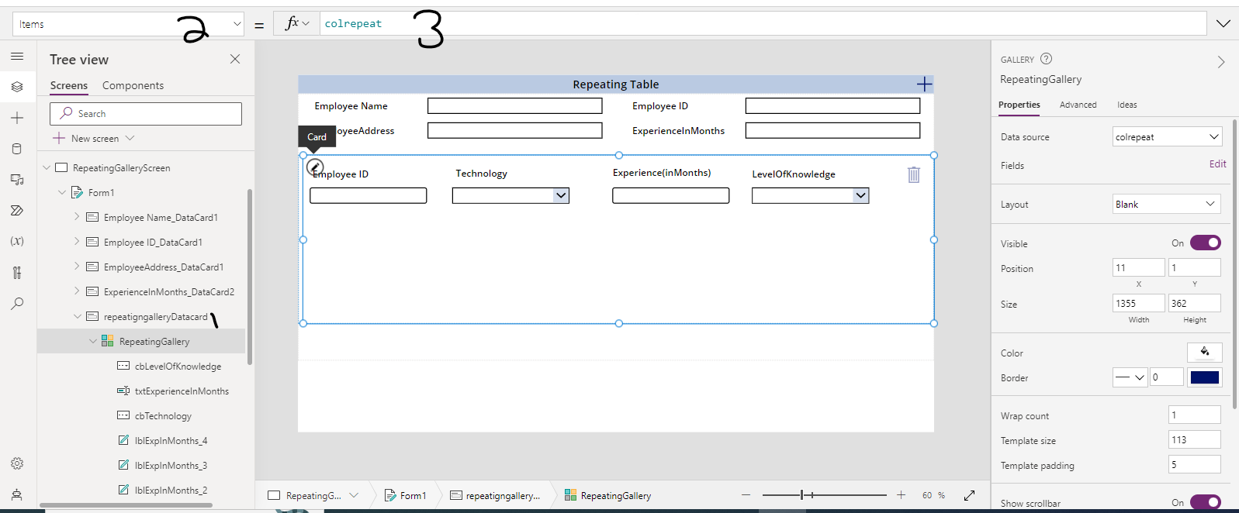Open the Layout dropdown showing Blank
Image resolution: width=1239 pixels, height=513 pixels.
coord(1167,205)
